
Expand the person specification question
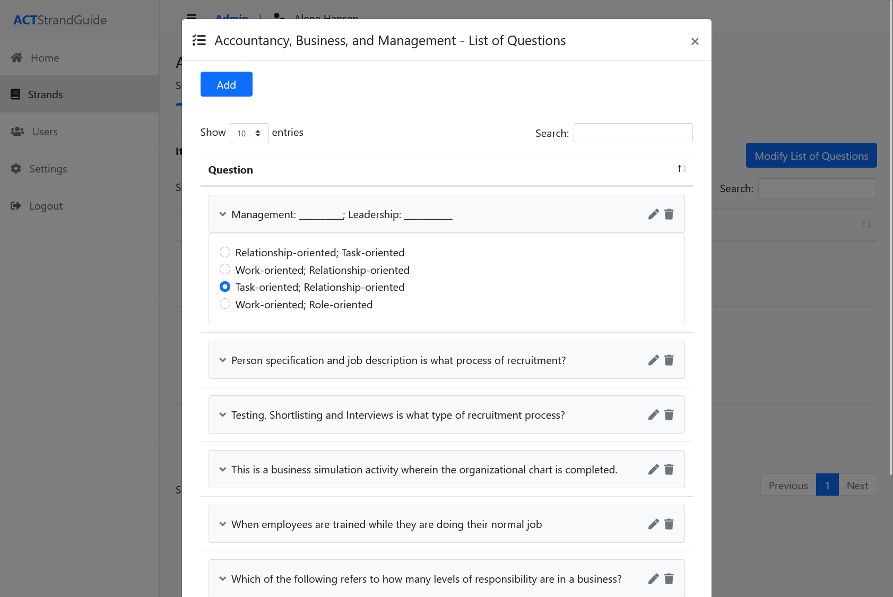223,360
